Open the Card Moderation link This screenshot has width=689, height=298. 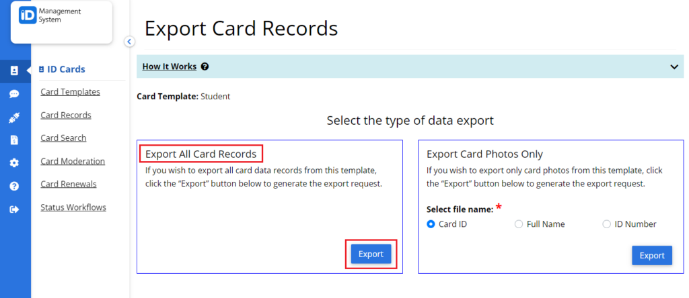click(73, 161)
